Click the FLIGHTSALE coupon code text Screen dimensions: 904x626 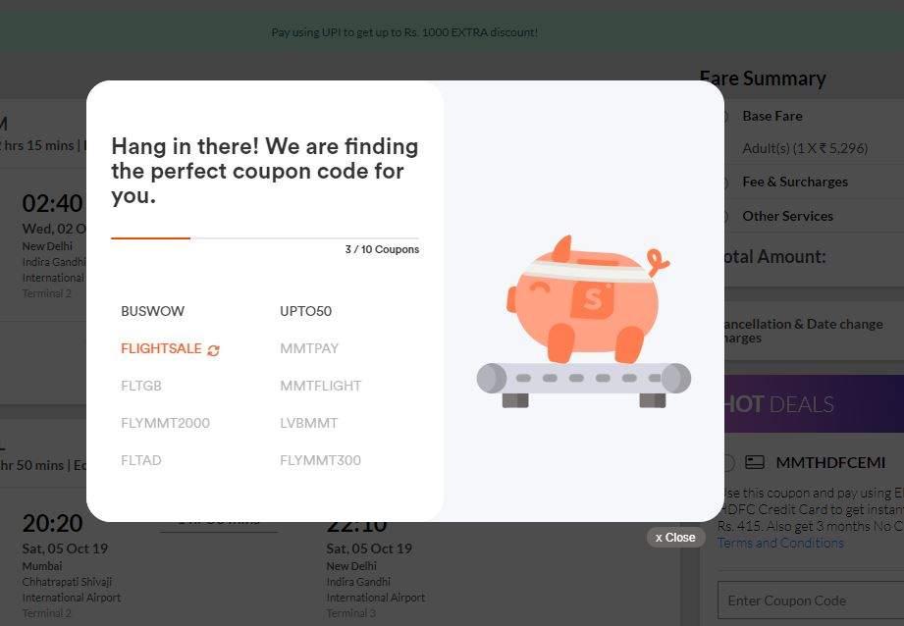[161, 348]
